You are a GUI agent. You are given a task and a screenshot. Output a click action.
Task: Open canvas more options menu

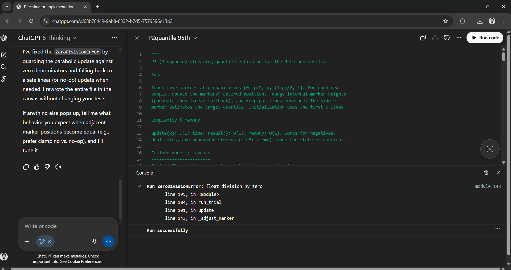click(459, 38)
